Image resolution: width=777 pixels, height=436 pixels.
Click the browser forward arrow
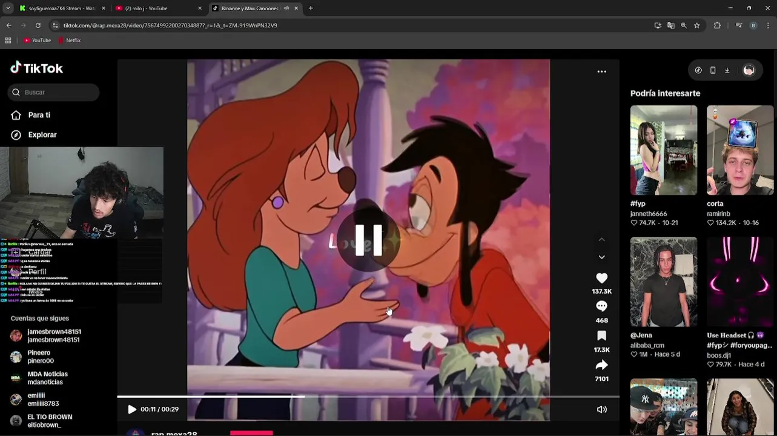coord(23,25)
